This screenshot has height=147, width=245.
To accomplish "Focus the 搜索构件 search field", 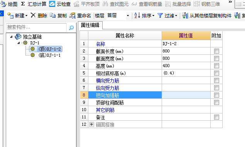I will point(36,27).
